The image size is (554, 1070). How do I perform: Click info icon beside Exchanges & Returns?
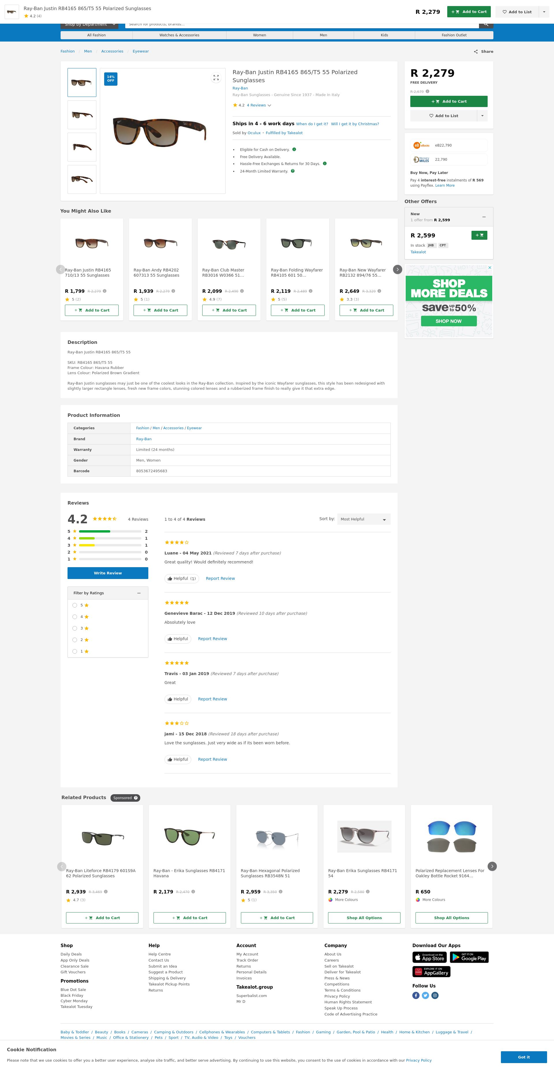point(325,164)
